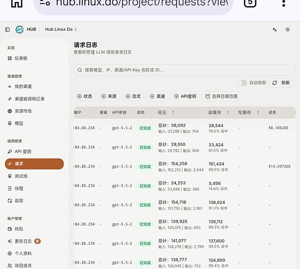Open the browser three-dot menu
Image resolution: width=300 pixels, height=269 pixels.
[x=284, y=3]
